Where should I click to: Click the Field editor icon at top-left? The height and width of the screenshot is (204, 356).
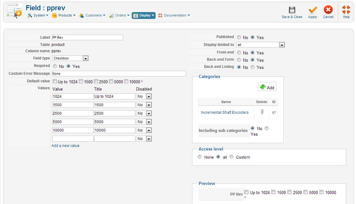(14, 11)
